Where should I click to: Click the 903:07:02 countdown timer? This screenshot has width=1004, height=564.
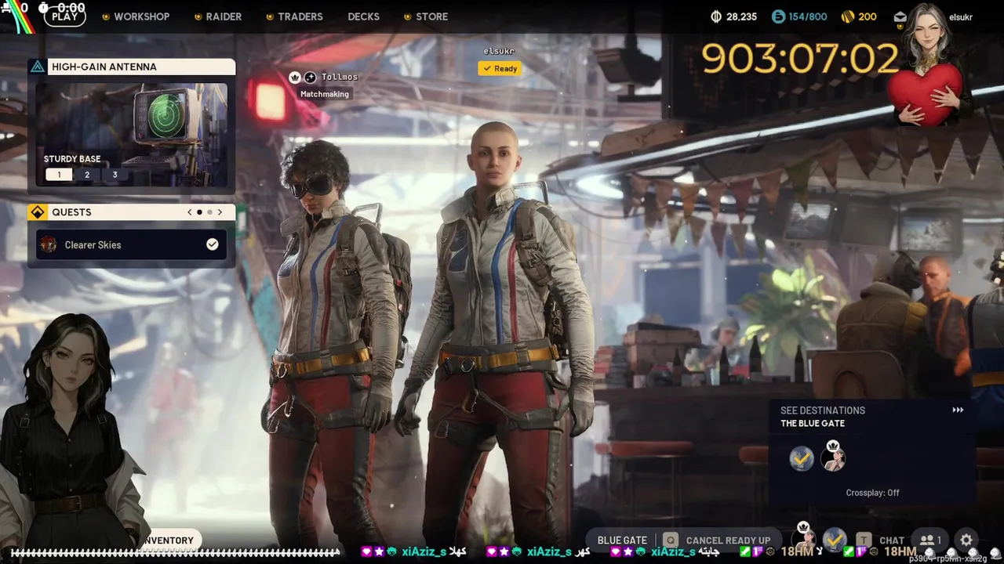(x=799, y=60)
